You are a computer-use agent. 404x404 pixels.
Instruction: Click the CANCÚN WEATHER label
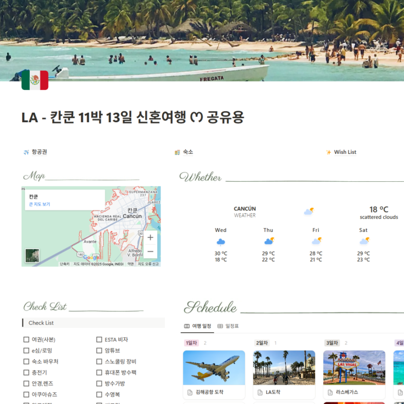(x=245, y=212)
